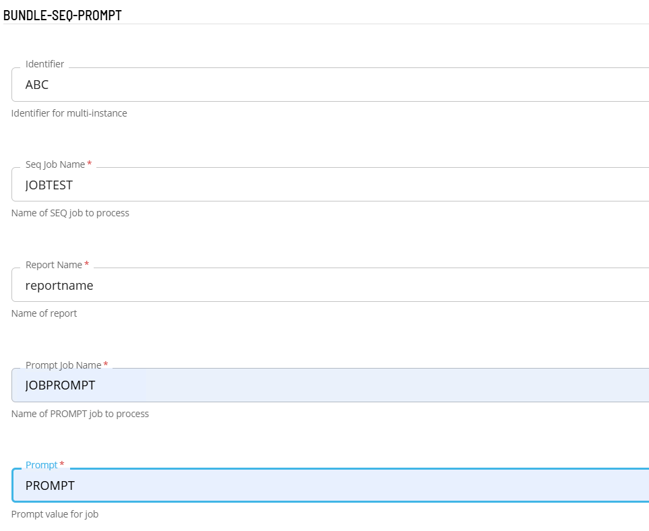Click hint "Name of PROMPT job to process"

point(80,414)
